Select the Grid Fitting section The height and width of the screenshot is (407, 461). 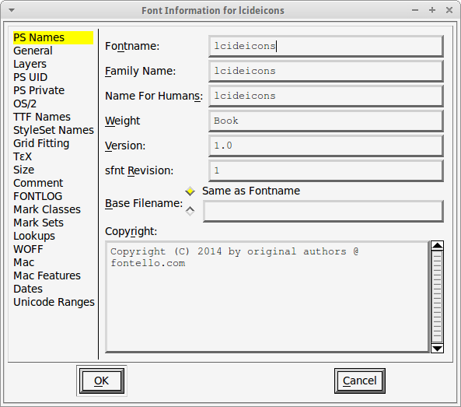(x=41, y=144)
